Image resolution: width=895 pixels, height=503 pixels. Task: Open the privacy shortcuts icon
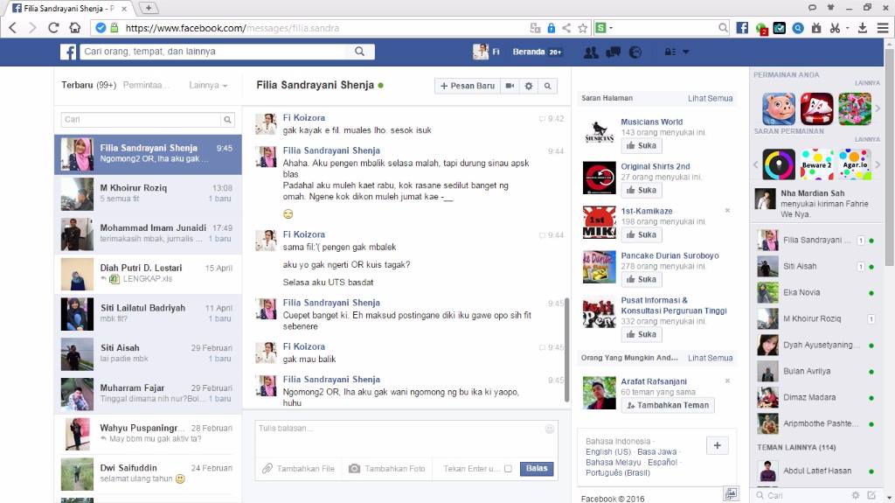670,52
